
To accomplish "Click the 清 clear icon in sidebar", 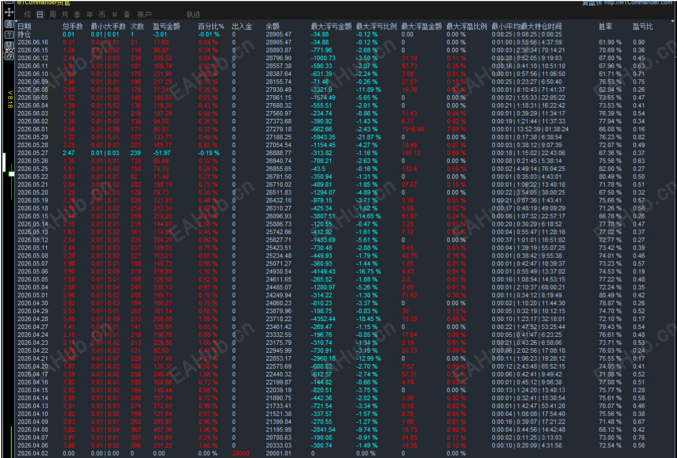I will (8, 24).
